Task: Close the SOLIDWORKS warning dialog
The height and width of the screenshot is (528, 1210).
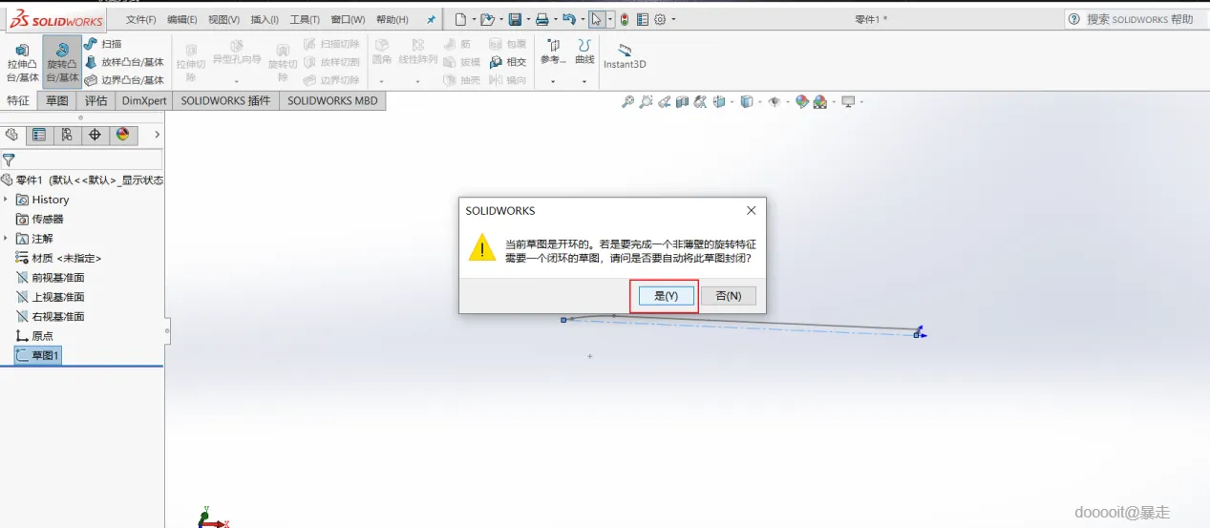Action: tap(751, 210)
